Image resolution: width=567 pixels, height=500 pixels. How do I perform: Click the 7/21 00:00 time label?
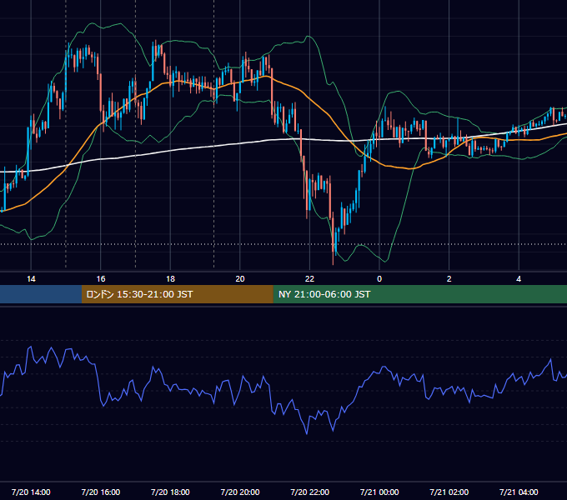tap(379, 492)
